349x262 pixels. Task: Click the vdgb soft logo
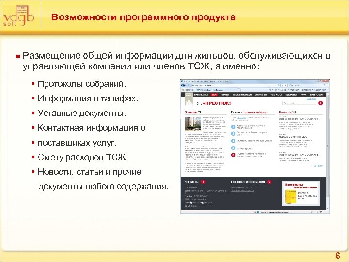pyautogui.click(x=19, y=16)
